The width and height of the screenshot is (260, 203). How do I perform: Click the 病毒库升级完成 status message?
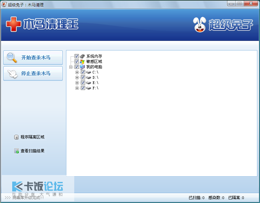[28, 198]
